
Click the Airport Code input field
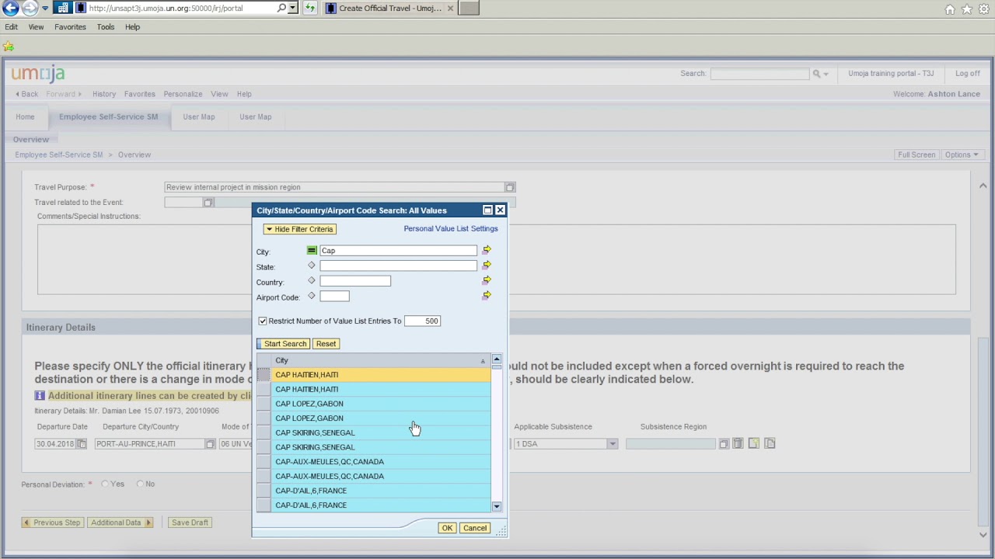334,297
